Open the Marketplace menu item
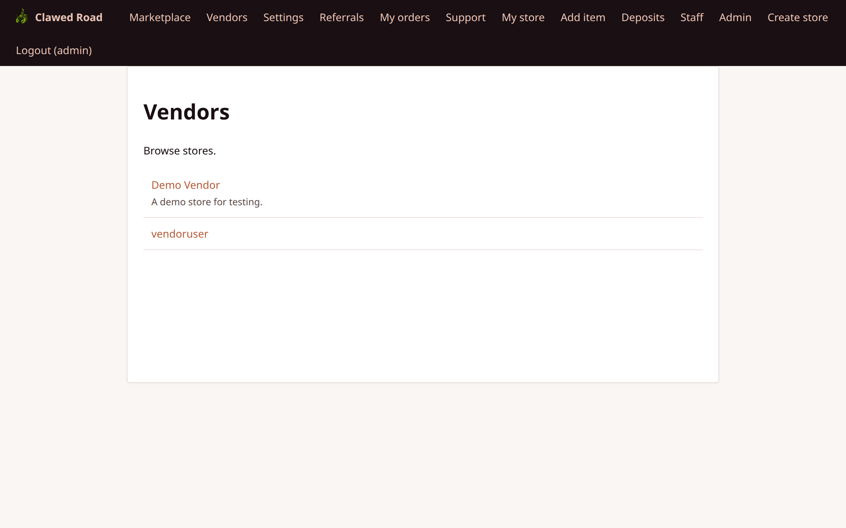The image size is (846, 528). 159,17
